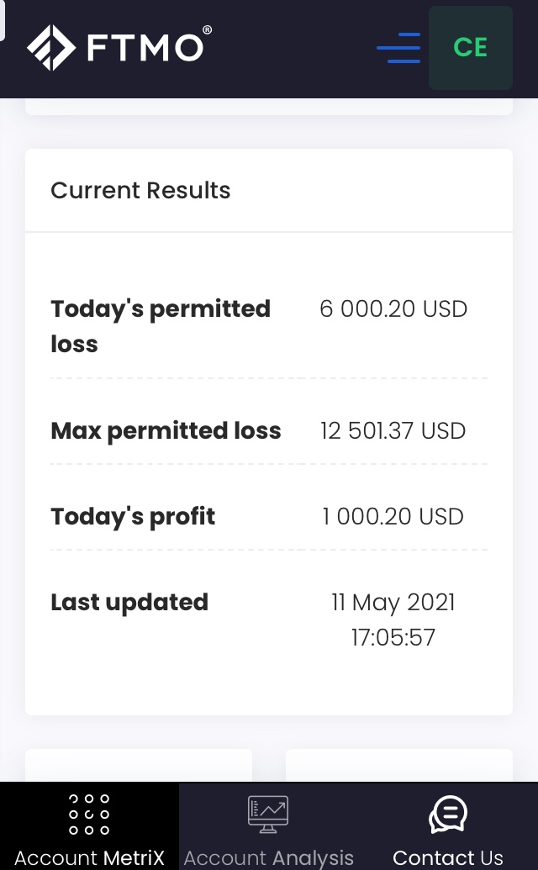Select the Today's profit label
Viewport: 538px width, 870px height.
click(x=133, y=516)
